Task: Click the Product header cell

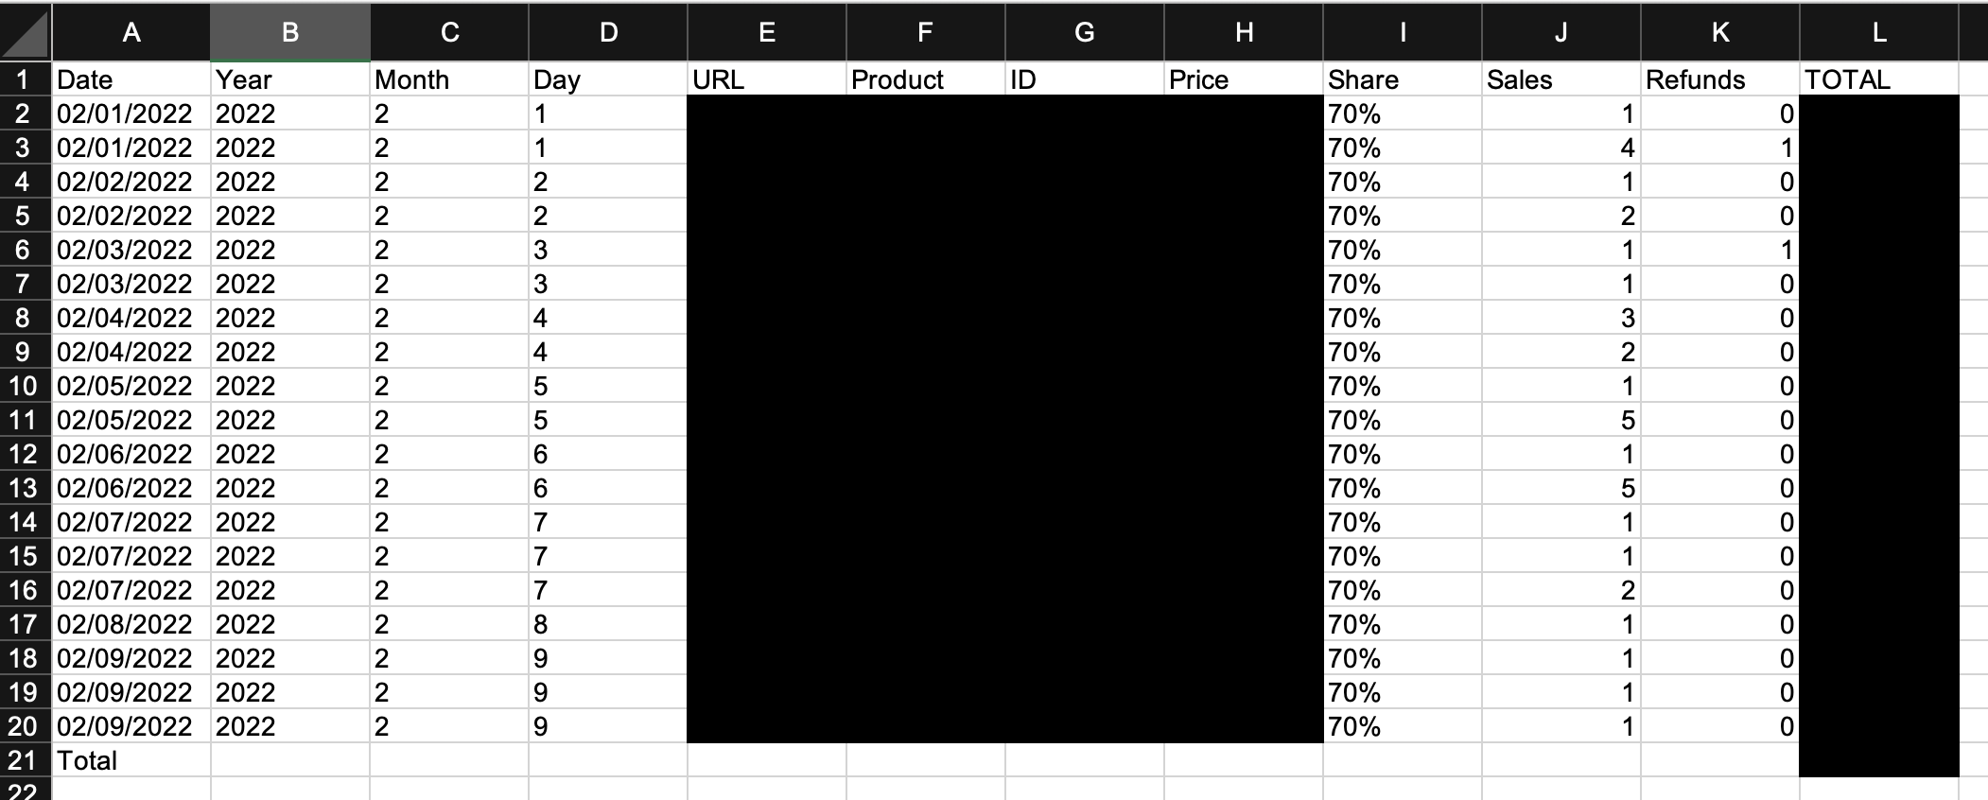Action: point(926,79)
